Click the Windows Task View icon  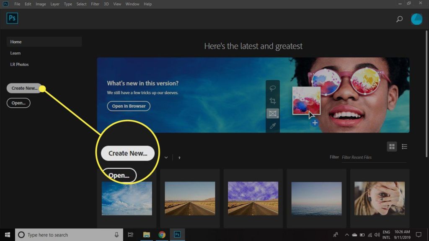131,235
